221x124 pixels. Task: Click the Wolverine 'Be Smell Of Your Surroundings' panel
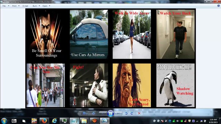point(46,34)
